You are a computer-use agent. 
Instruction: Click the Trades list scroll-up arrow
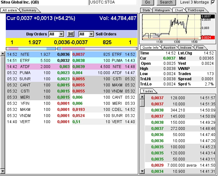tap(142, 96)
